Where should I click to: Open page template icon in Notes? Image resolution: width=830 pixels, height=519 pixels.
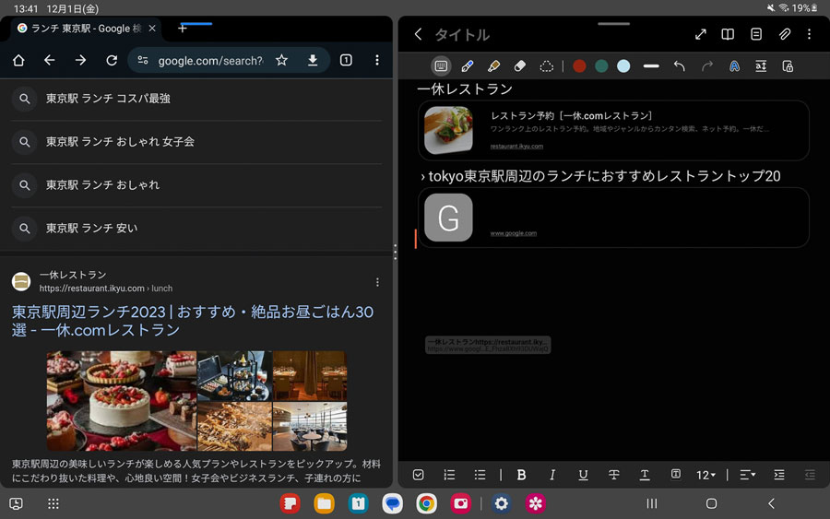(756, 34)
